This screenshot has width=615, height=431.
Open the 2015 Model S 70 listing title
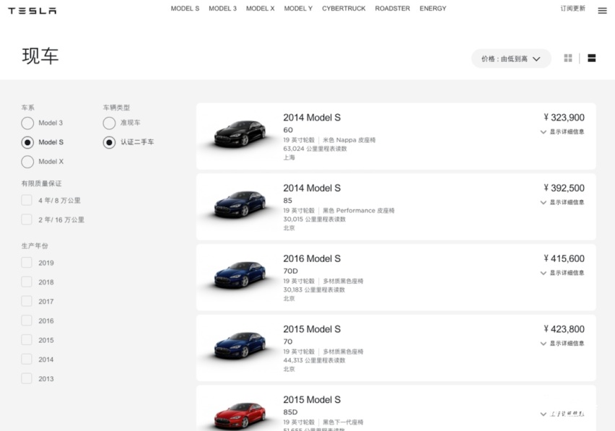click(x=312, y=329)
